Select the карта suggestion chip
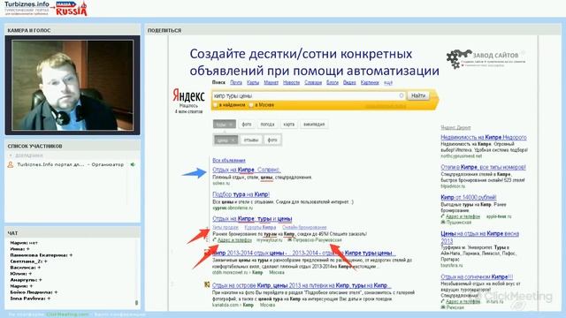Screen dimensions: 566x318 (x=289, y=125)
